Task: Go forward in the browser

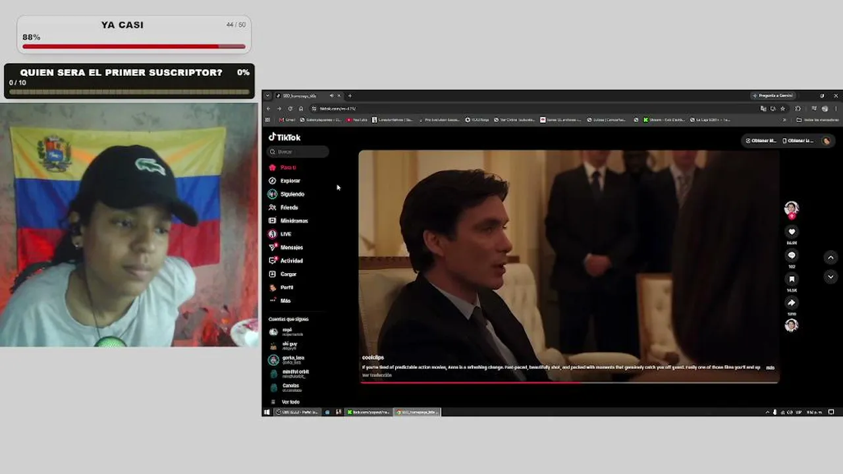Action: [279, 109]
